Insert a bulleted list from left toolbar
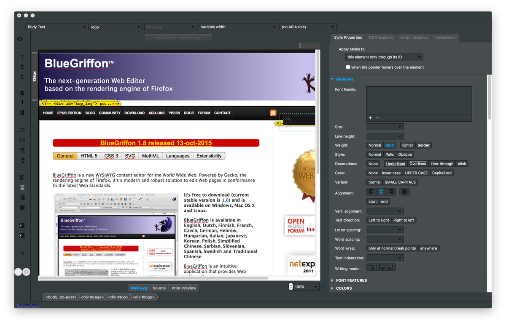 tap(22, 131)
